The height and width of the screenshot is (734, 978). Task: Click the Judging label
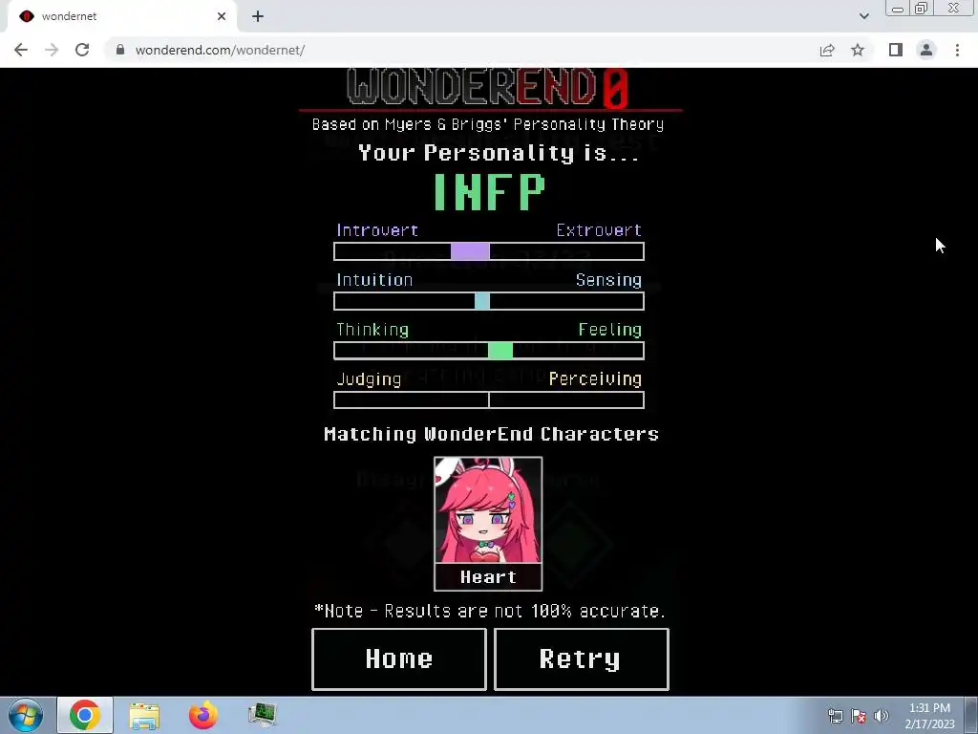tap(369, 379)
